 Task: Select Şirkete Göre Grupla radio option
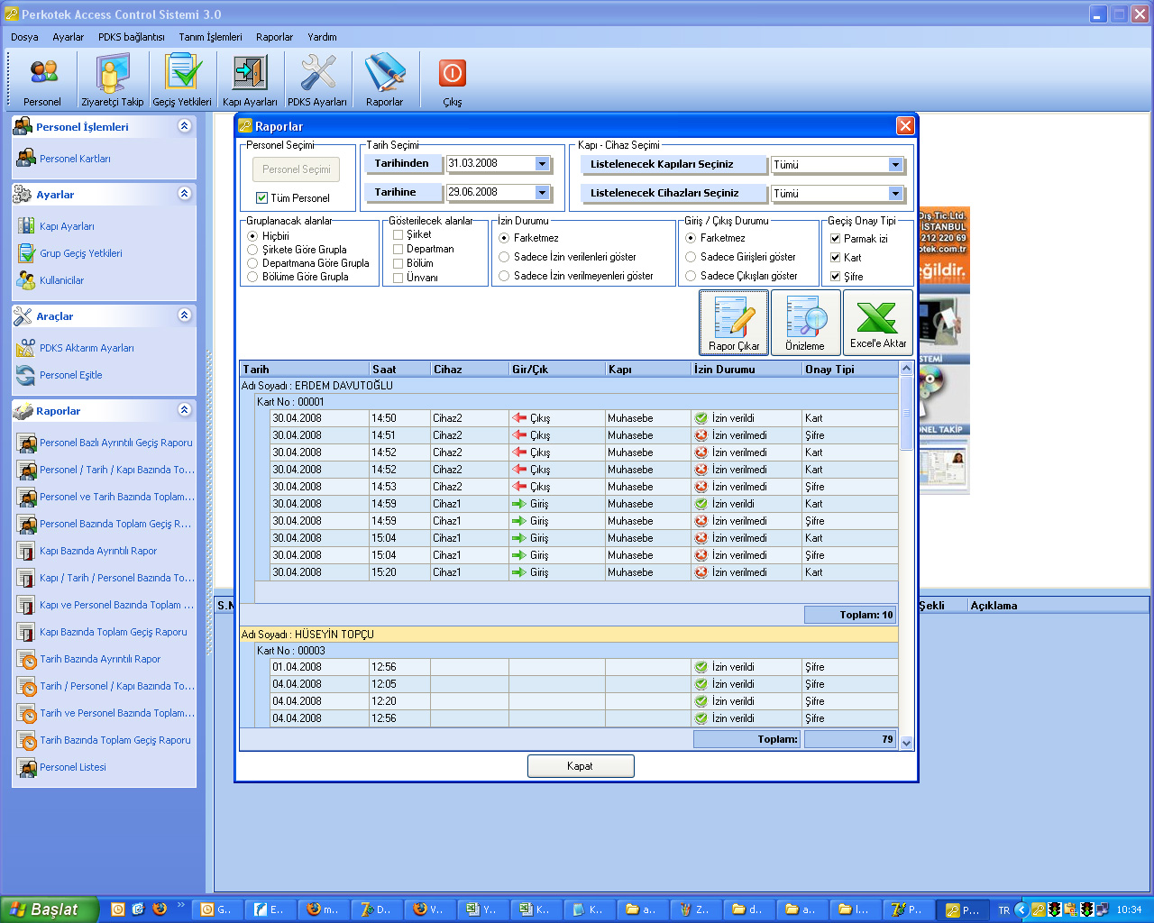253,250
